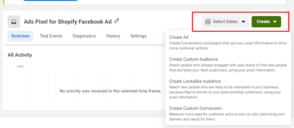Expand the Create button caret
This screenshot has height=128, width=294.
[x=275, y=22]
